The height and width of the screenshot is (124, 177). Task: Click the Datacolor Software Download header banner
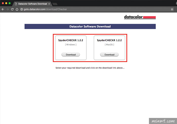click(x=90, y=26)
